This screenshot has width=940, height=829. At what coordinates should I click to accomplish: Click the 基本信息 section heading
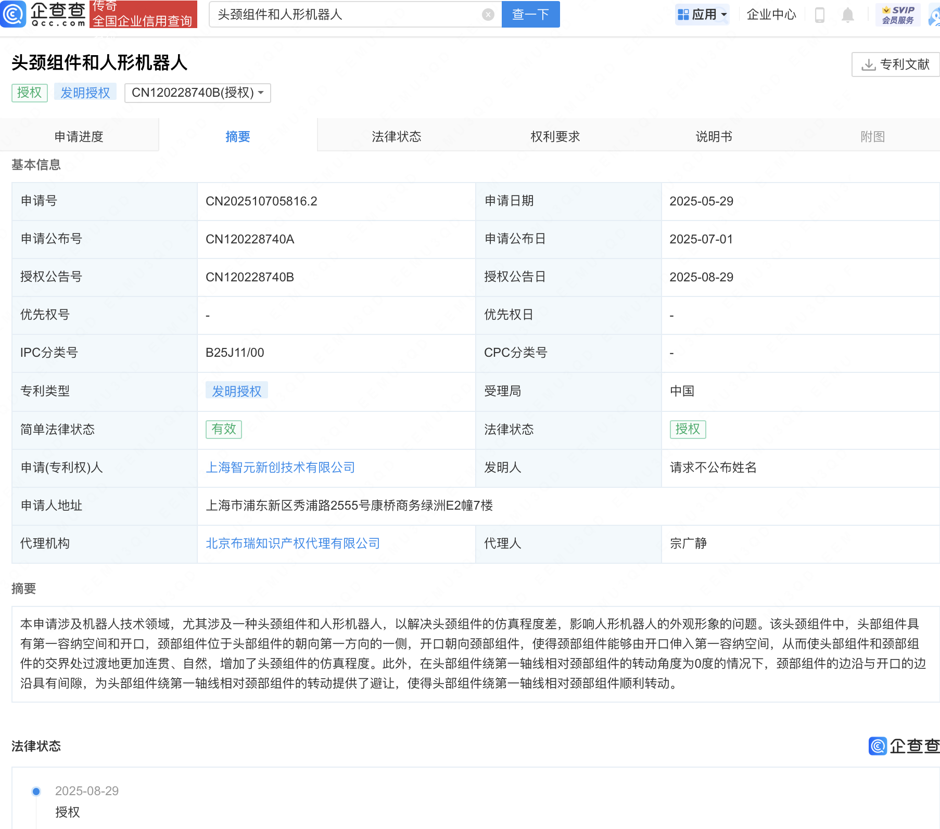pyautogui.click(x=36, y=165)
